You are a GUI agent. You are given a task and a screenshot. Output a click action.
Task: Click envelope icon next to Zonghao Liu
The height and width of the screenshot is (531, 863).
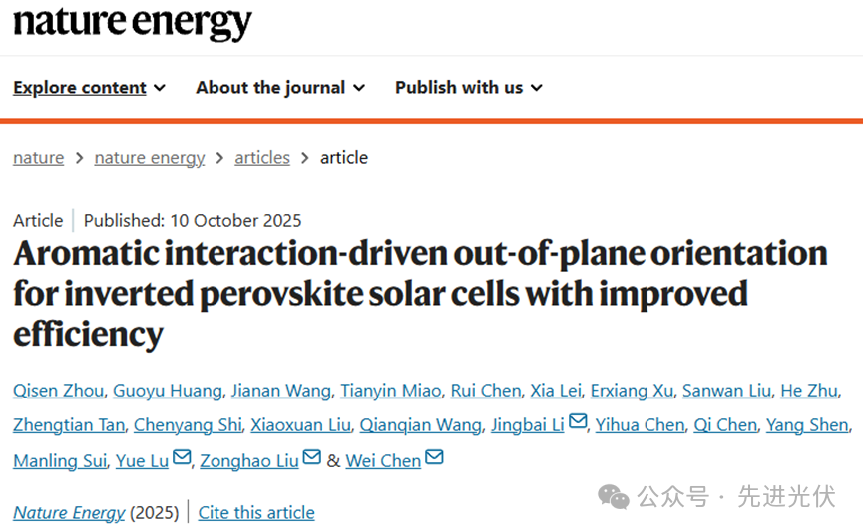(x=312, y=458)
